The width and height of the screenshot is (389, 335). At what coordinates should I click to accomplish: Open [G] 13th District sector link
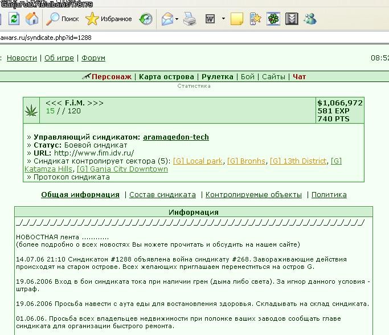pyautogui.click(x=298, y=161)
